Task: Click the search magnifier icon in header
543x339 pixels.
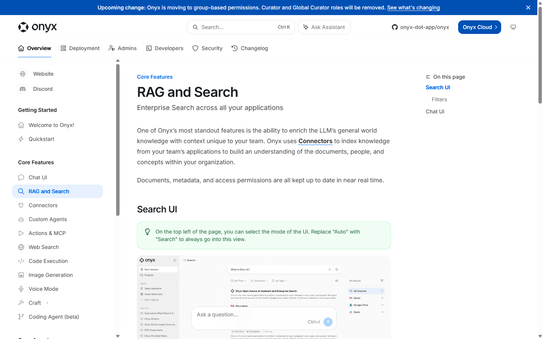Action: click(195, 27)
